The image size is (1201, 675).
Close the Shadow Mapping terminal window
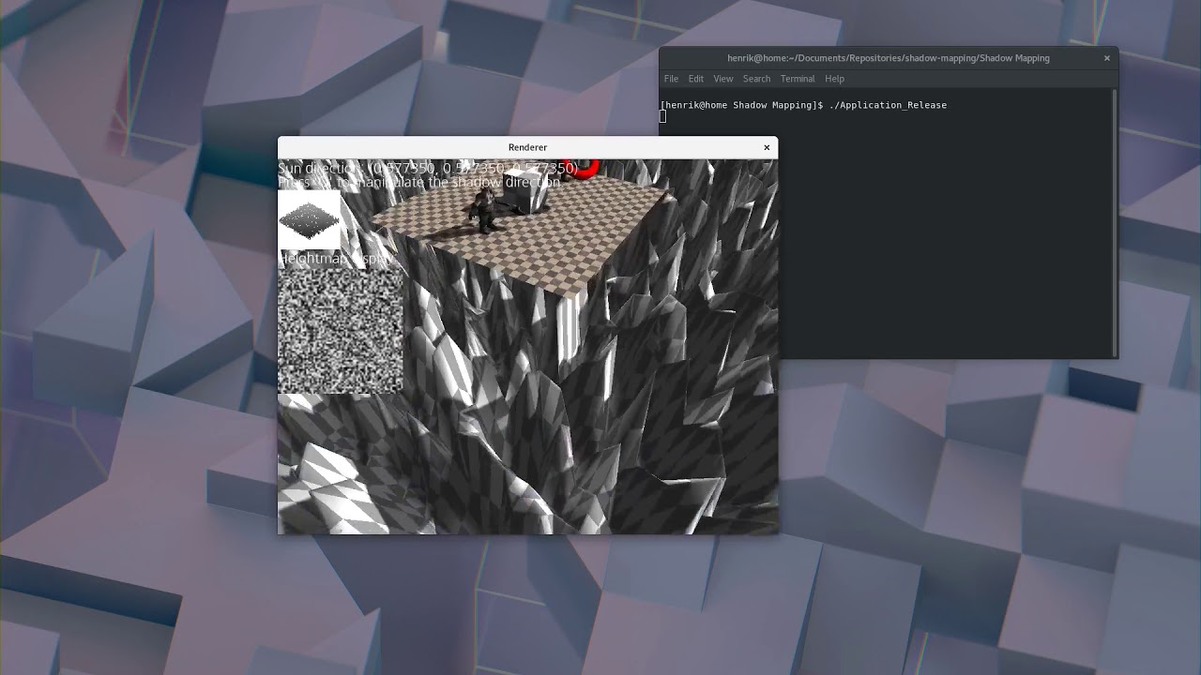click(x=1107, y=58)
